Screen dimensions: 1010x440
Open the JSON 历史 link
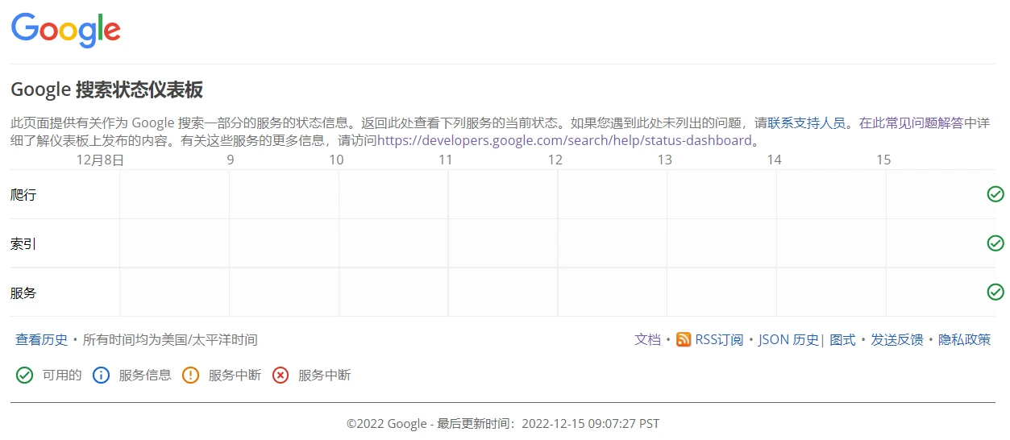788,340
